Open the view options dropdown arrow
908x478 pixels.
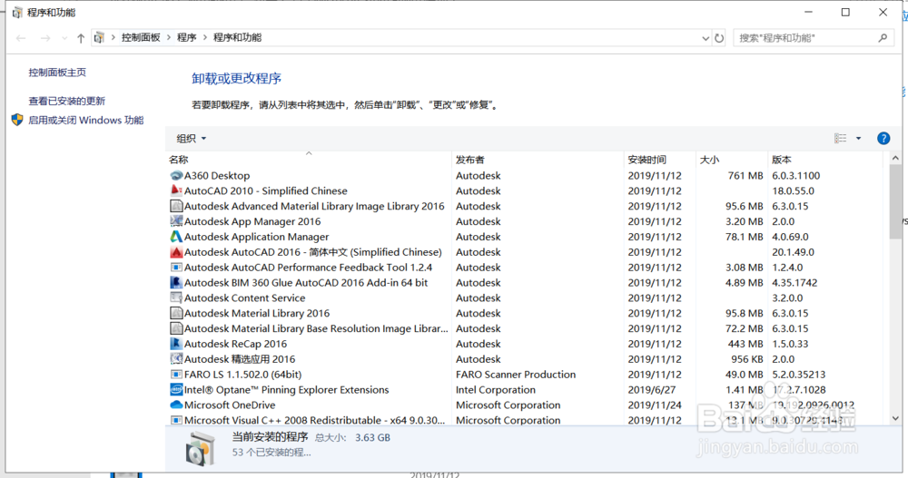pos(858,138)
